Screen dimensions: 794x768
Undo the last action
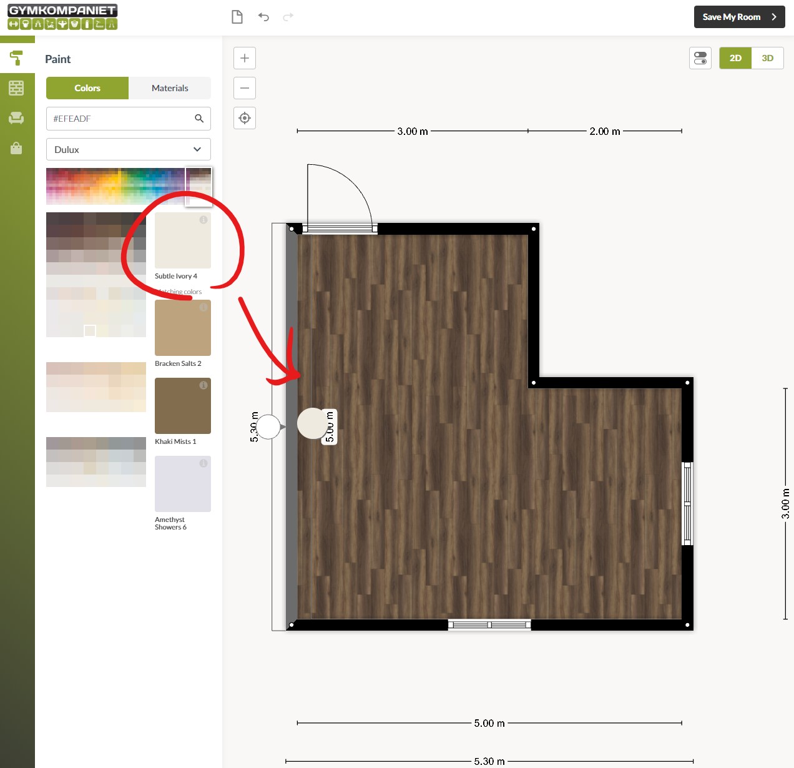pyautogui.click(x=263, y=17)
